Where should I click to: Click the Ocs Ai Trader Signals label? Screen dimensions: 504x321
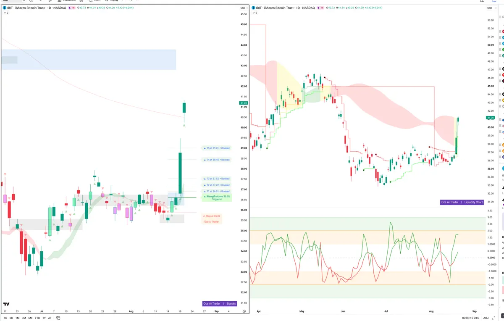[x=220, y=303]
